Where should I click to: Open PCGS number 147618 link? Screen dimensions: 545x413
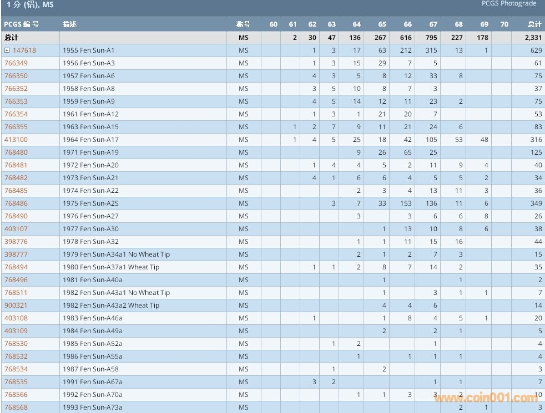(24, 50)
